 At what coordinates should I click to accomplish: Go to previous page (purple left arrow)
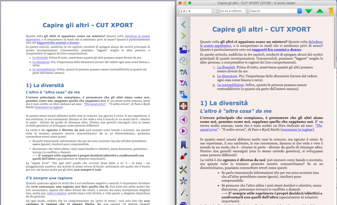(x=183, y=120)
